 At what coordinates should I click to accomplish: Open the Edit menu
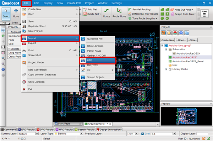point(37,3)
